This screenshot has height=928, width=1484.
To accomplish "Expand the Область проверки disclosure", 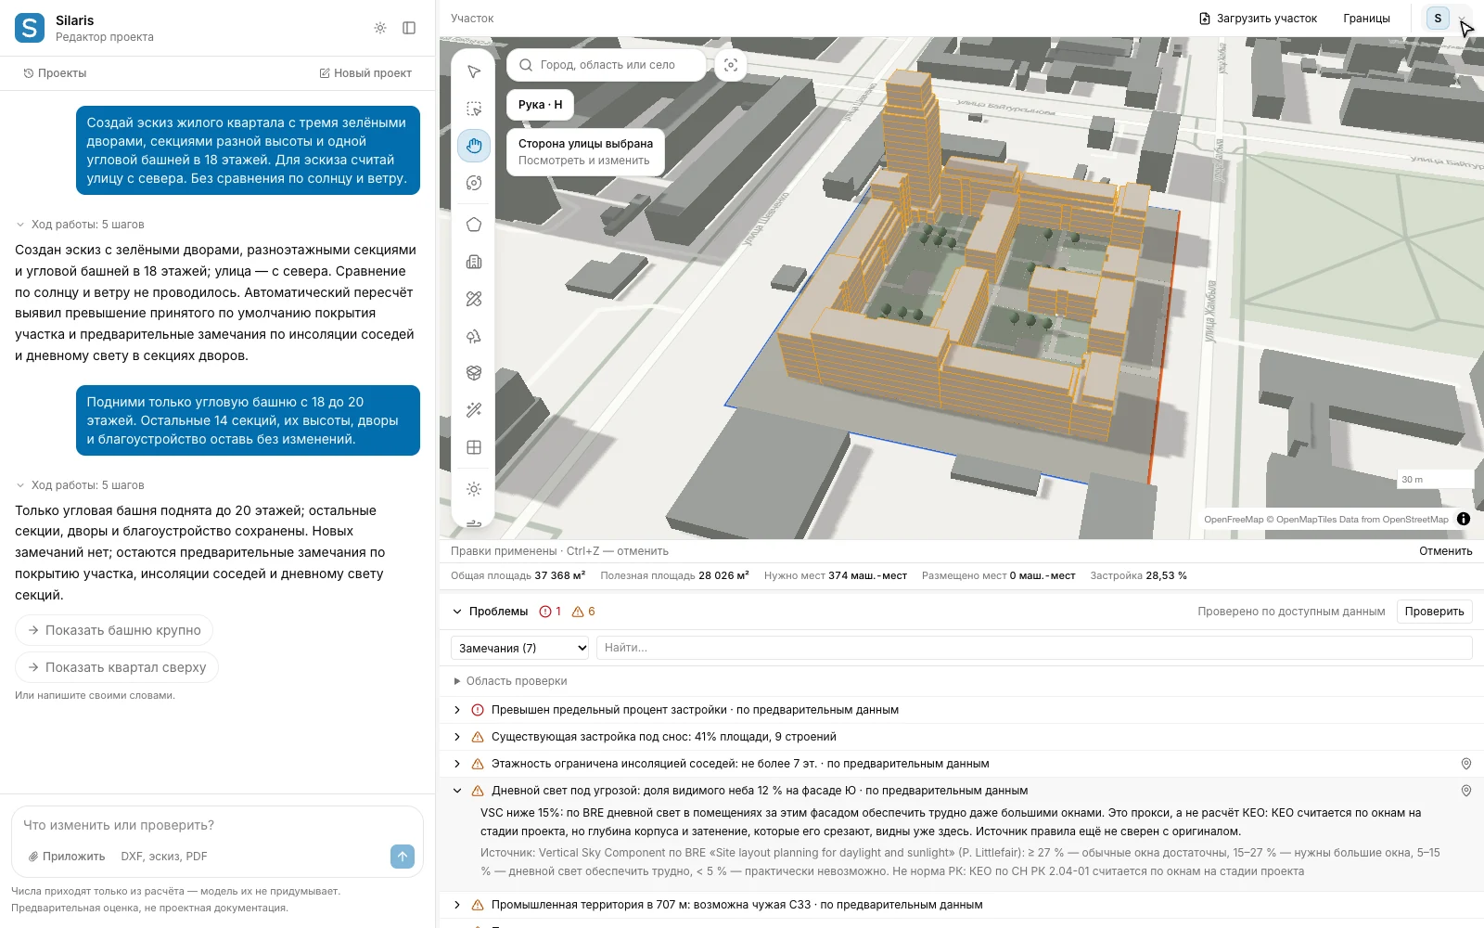I will pyautogui.click(x=510, y=681).
